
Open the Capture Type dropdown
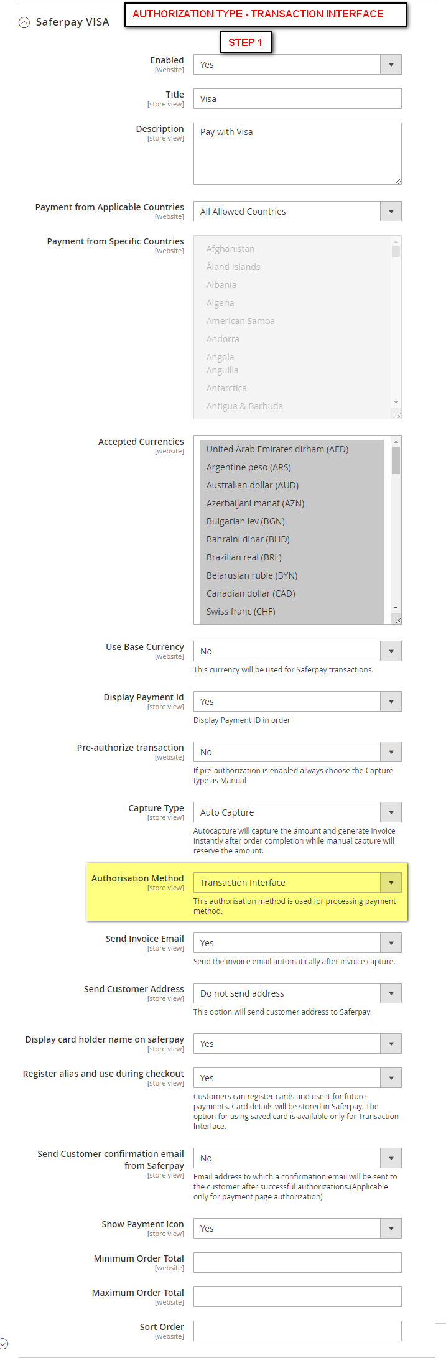[x=297, y=812]
